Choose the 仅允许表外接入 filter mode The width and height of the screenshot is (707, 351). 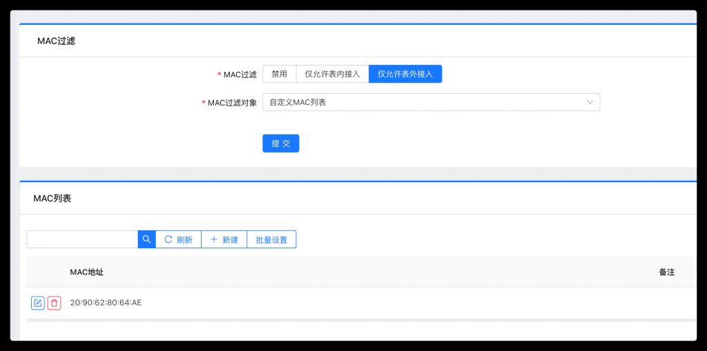405,74
